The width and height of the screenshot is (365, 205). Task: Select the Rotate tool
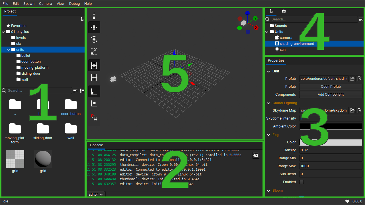coord(94,39)
